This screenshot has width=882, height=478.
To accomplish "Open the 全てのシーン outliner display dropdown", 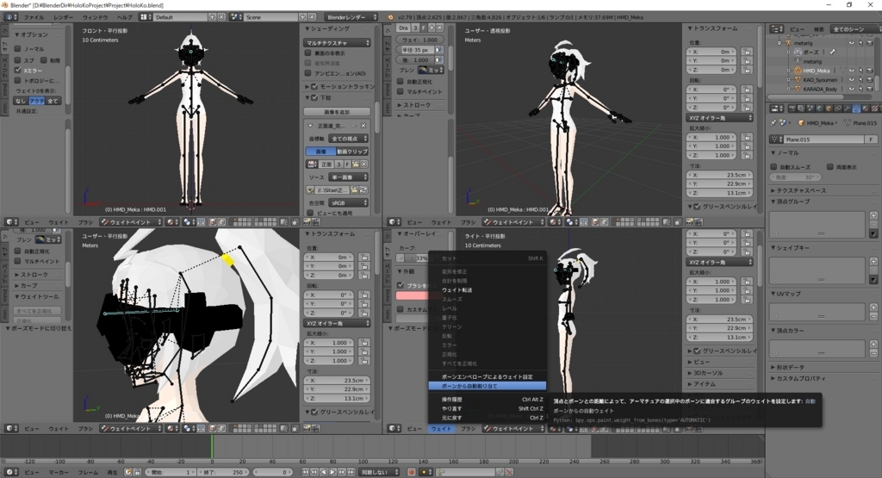I will [855, 29].
